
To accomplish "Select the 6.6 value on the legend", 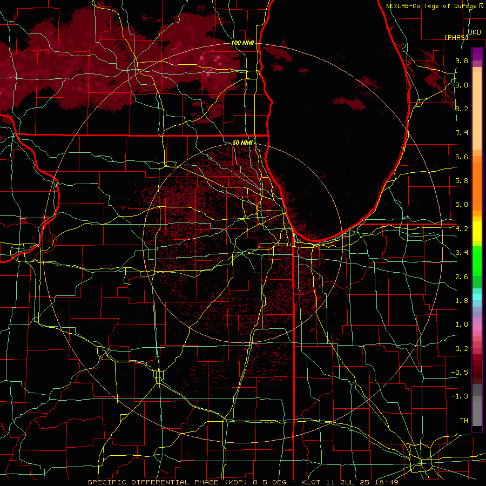I will [462, 157].
